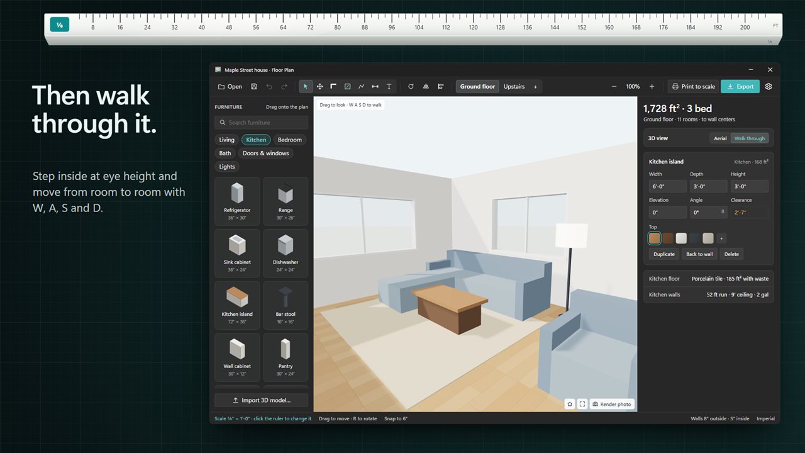Edit the Width value field
This screenshot has width=805, height=453.
coord(668,186)
